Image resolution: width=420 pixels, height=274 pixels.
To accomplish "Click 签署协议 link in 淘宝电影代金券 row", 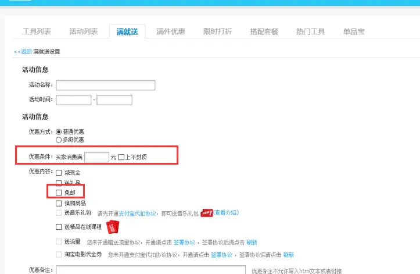I will point(221,255).
